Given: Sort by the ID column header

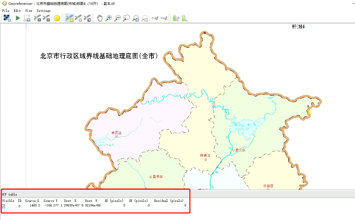Looking at the screenshot, I should point(20,201).
